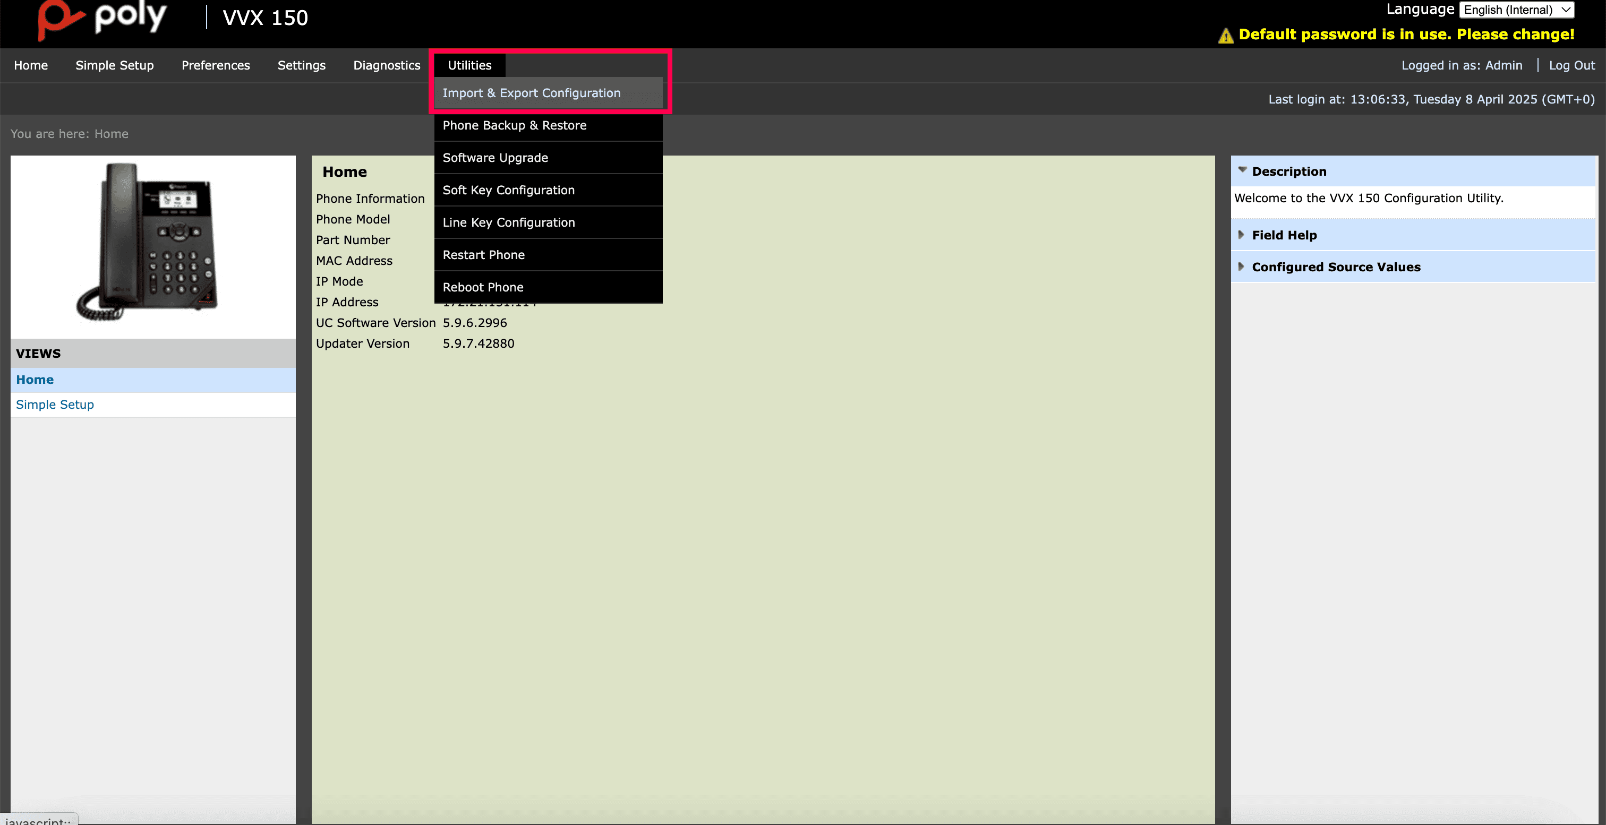
Task: Open Simple Setup in Views sidebar
Action: point(55,405)
